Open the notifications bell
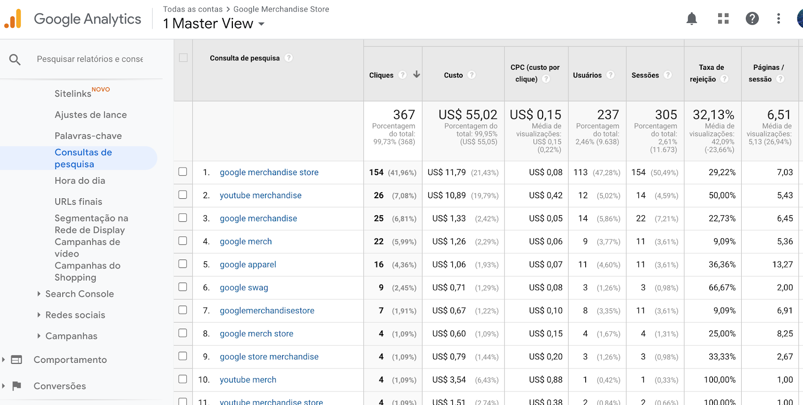The height and width of the screenshot is (405, 803). point(692,19)
